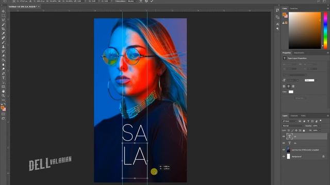
Task: Select the Move tool
Action: pos(3,11)
